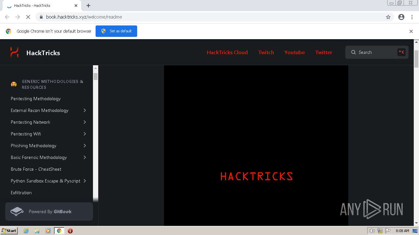Click Generic Methodologies & Resources heading

point(52,84)
